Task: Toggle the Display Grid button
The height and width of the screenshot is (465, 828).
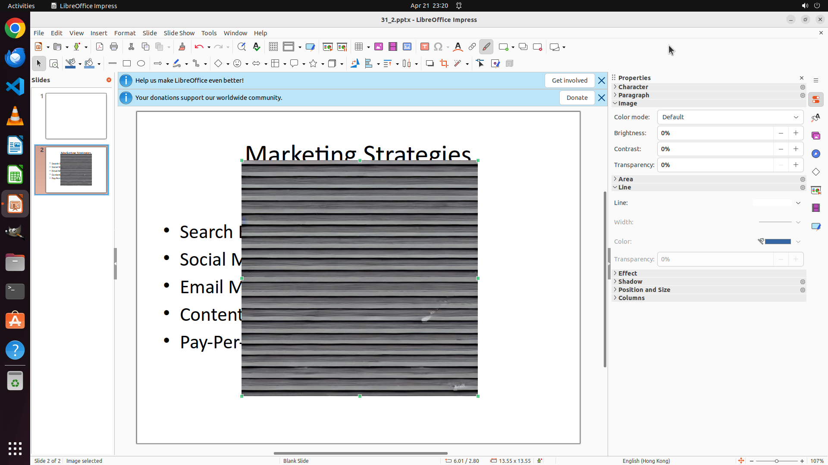Action: 273,47
